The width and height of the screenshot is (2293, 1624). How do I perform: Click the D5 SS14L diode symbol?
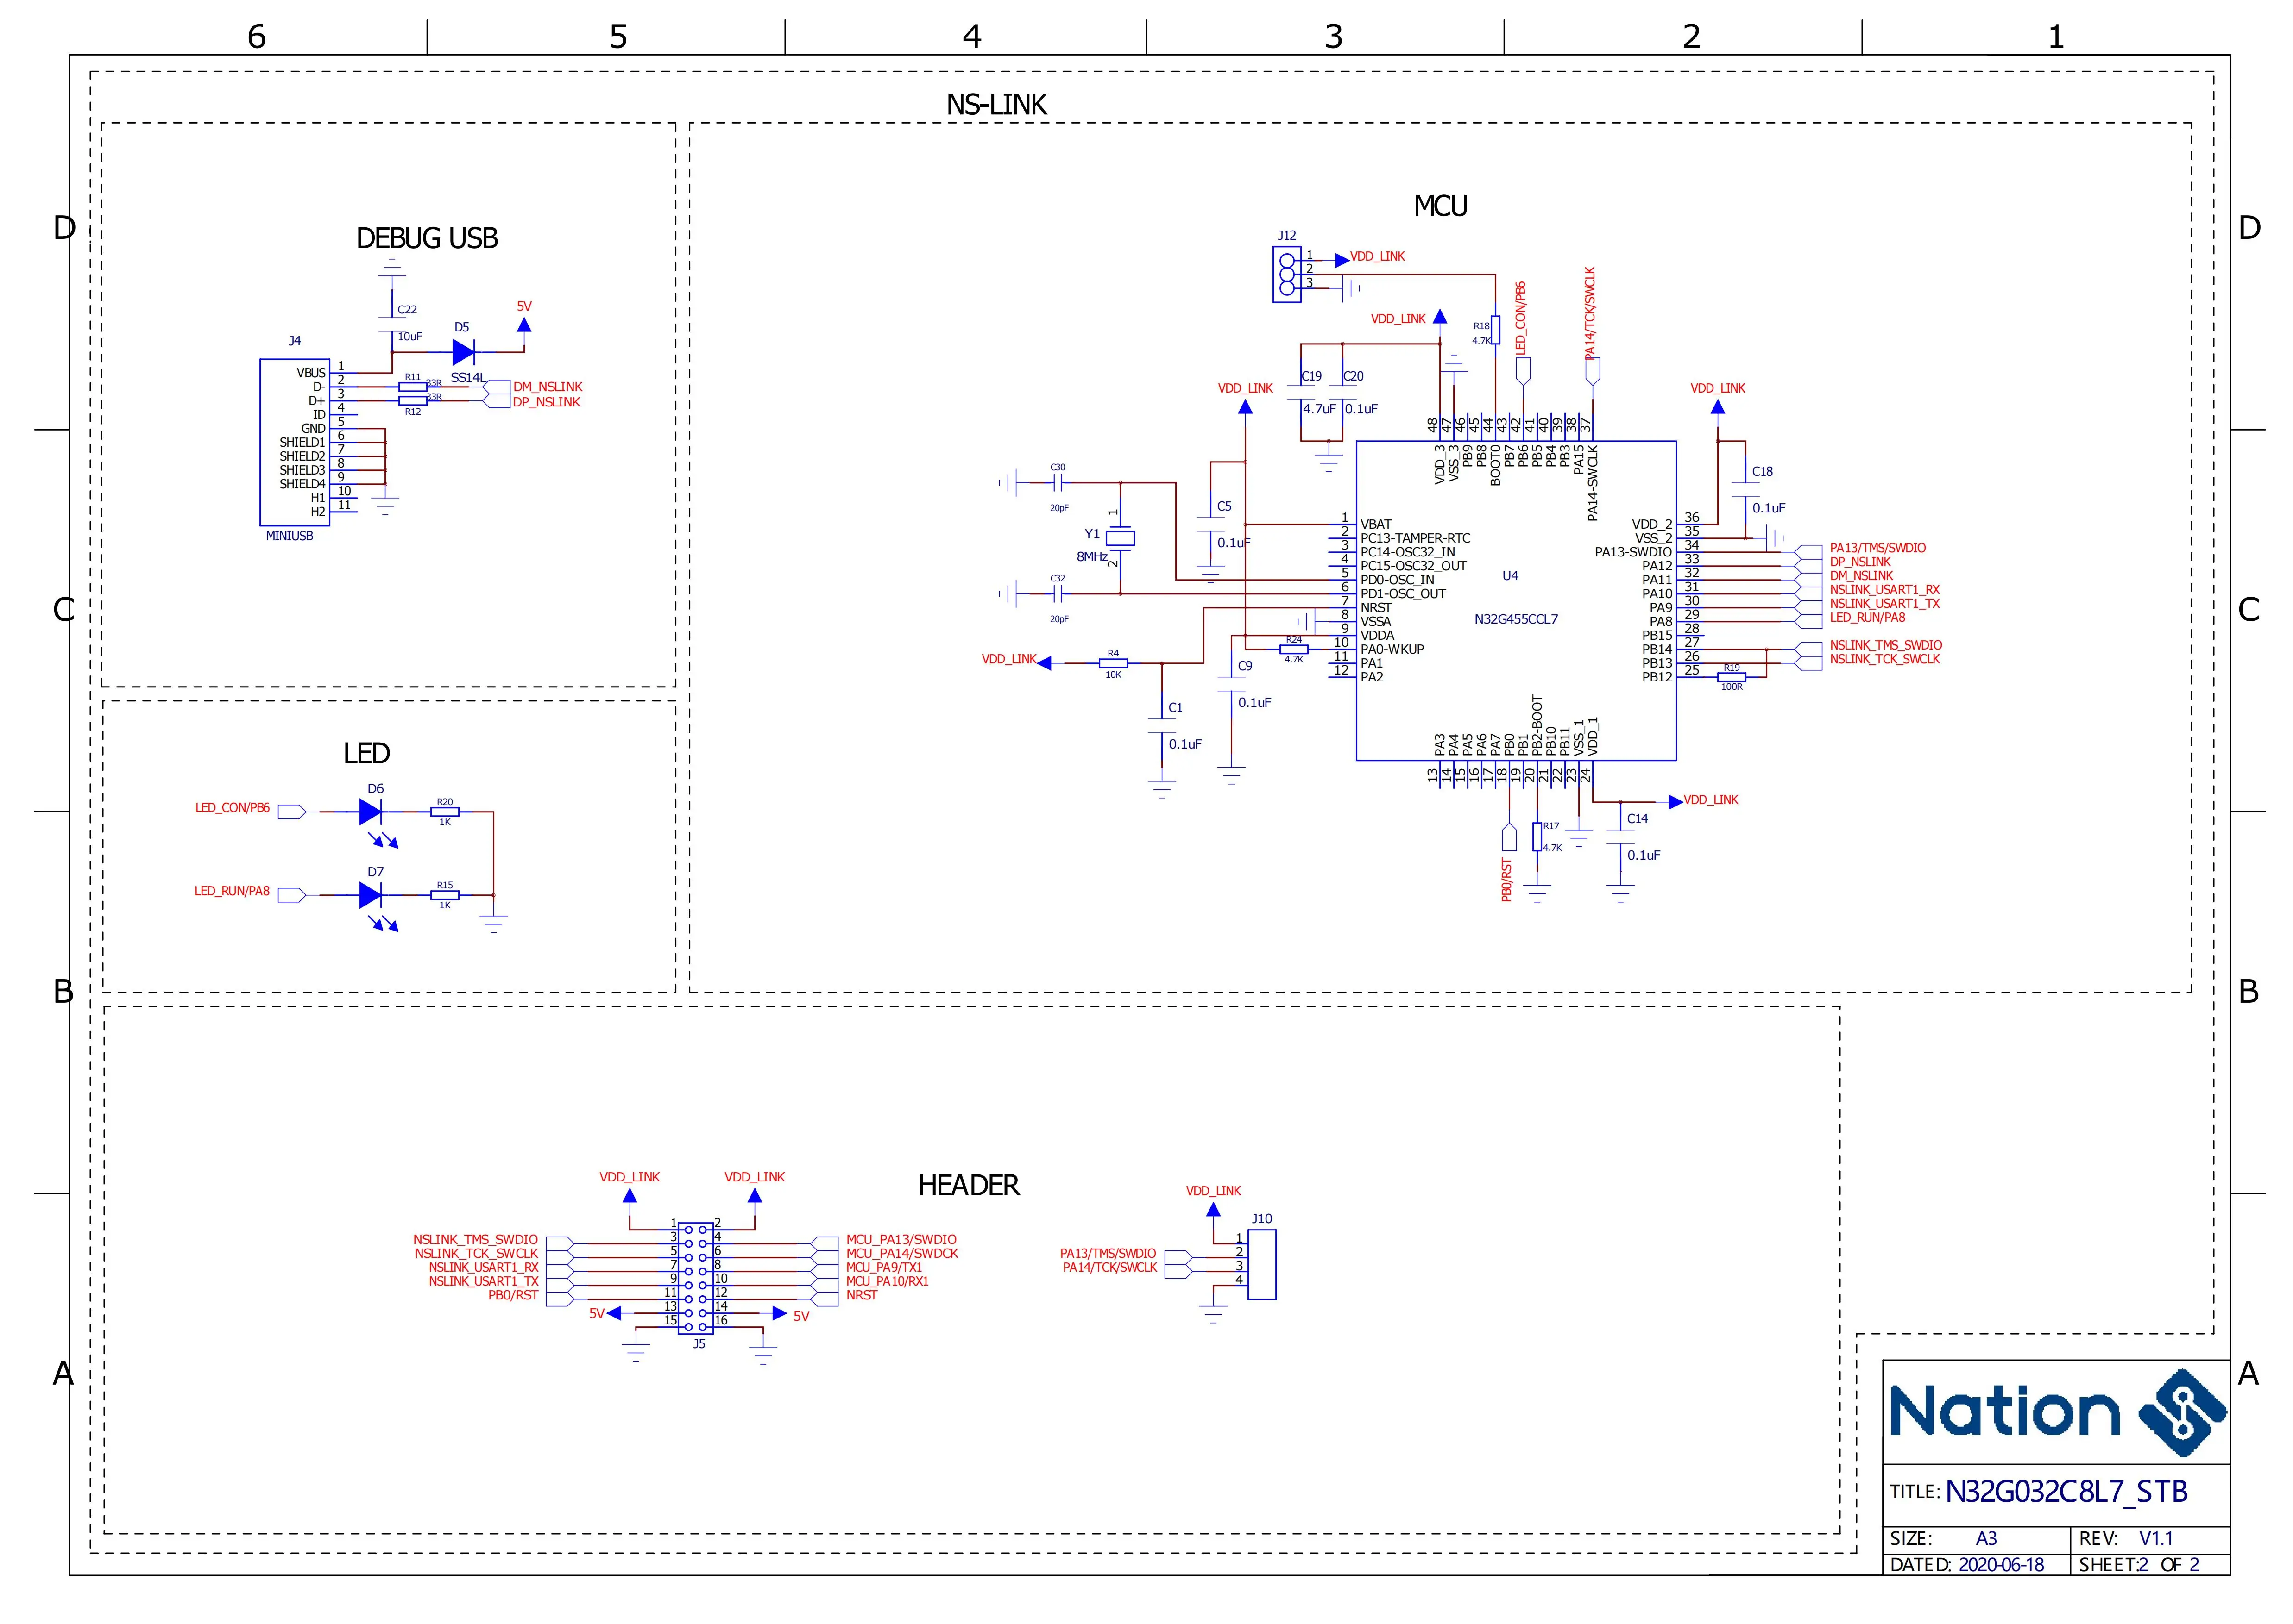463,352
